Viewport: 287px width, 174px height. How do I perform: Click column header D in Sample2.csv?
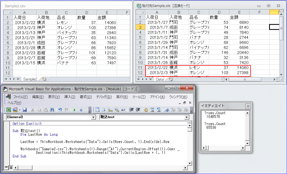point(87,12)
